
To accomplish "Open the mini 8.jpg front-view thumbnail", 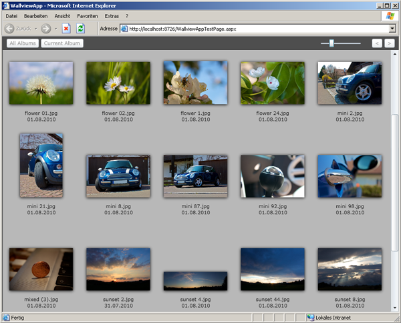I will click(118, 176).
